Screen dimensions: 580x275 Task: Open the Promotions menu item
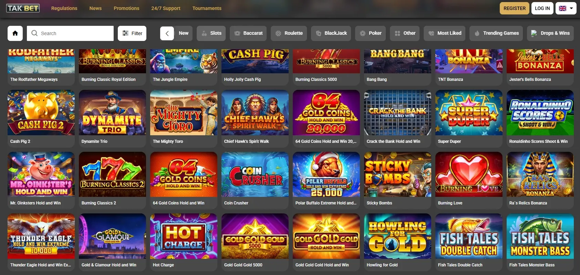[x=126, y=8]
